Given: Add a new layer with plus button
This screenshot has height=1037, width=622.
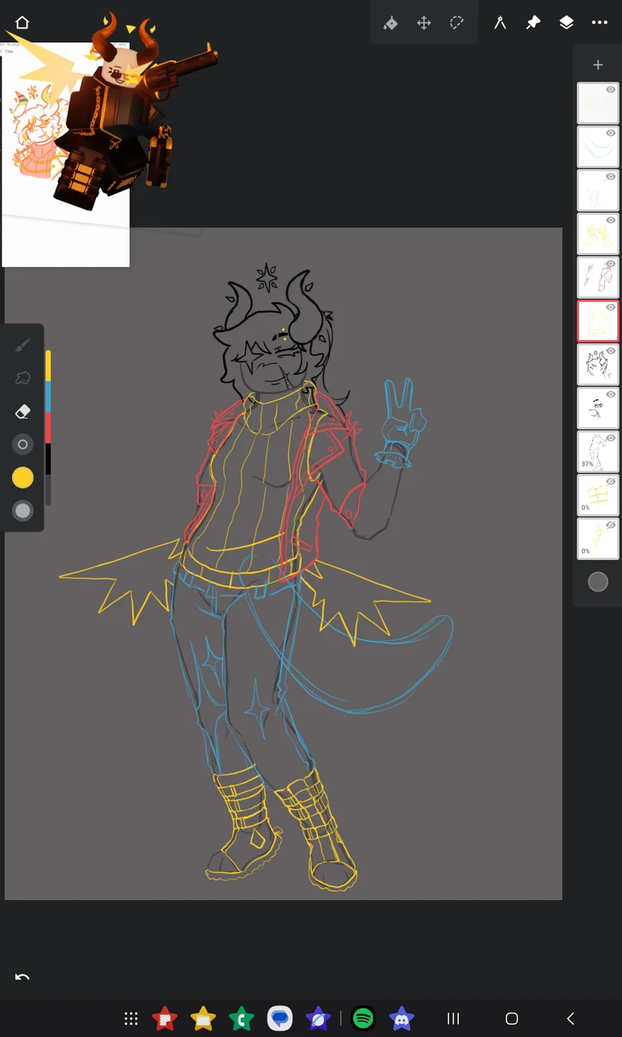Looking at the screenshot, I should point(598,65).
